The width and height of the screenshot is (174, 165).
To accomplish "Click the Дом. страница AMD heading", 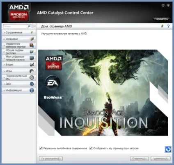I will (x=57, y=26).
